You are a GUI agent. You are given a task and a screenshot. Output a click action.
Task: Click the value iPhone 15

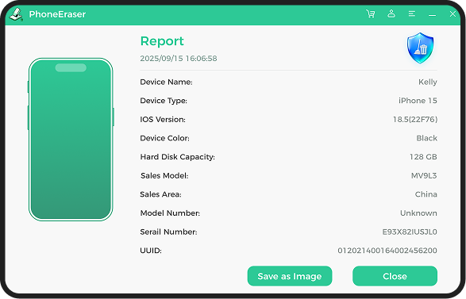click(x=418, y=101)
